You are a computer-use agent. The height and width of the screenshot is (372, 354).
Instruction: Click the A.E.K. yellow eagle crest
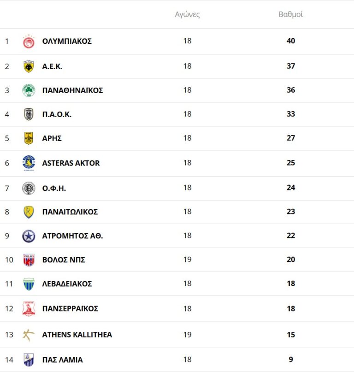(29, 66)
